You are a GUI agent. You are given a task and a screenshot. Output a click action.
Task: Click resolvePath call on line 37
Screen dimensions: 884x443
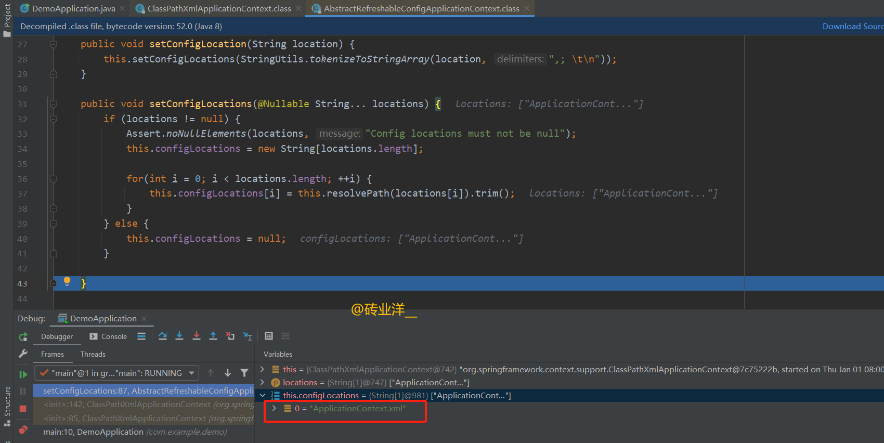pyautogui.click(x=358, y=193)
